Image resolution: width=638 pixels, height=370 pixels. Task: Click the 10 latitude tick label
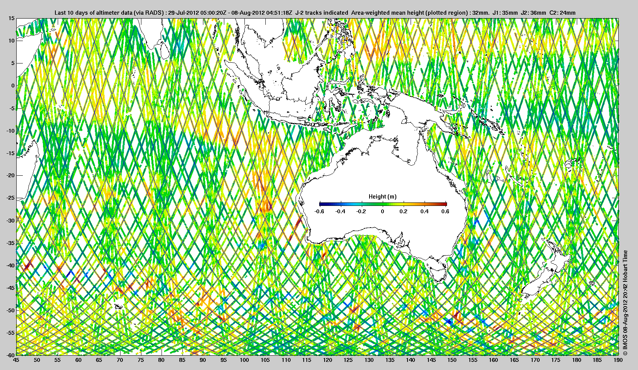tap(12, 41)
